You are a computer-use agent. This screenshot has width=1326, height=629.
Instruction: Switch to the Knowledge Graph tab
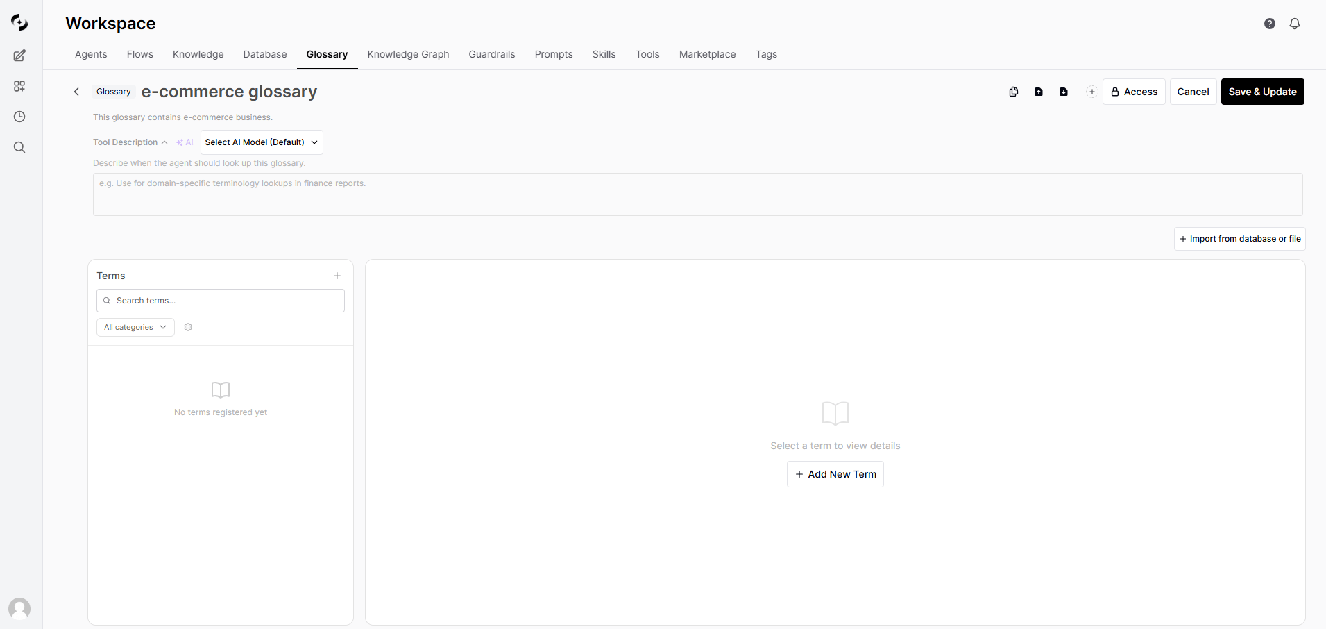408,54
